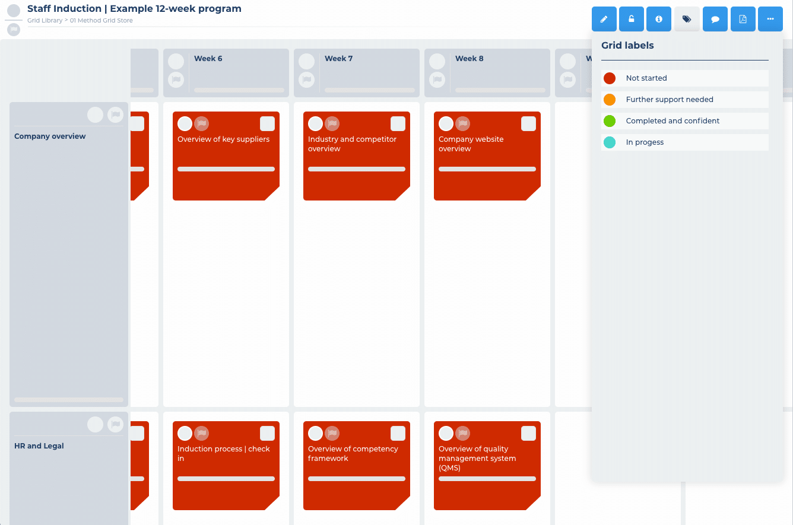Screen dimensions: 793x525
Task: Open the more options ellipsis icon
Action: pos(770,19)
